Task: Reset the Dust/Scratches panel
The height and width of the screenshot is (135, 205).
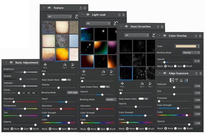Action: (158, 27)
